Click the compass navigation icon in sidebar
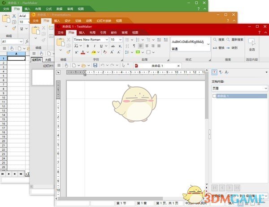The width and height of the screenshot is (269, 207). pos(214,72)
